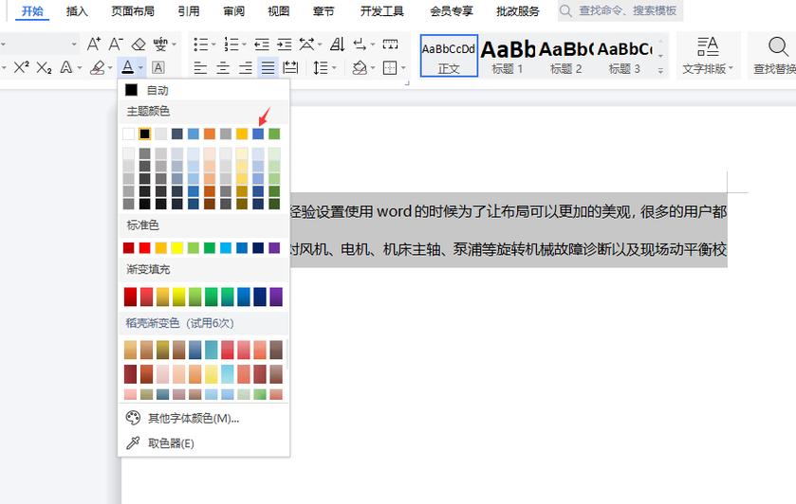Open the phonetic guide (wén) tool
Screen dimensions: 796x504
pos(160,45)
